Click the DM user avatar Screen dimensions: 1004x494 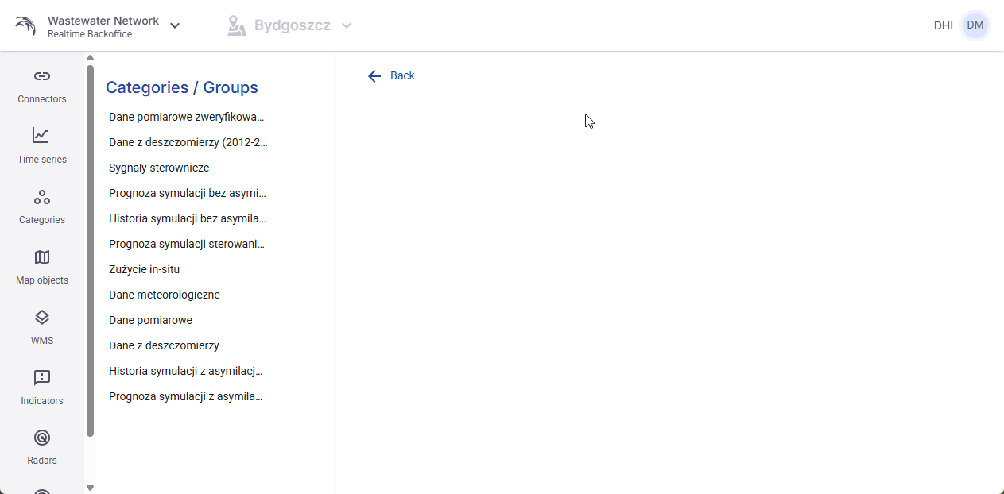pos(975,25)
